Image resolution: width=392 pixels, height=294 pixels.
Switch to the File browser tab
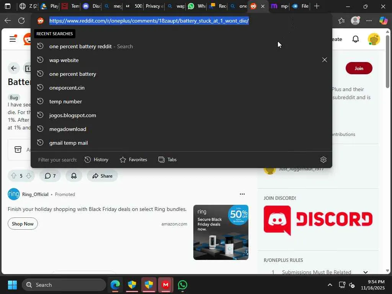point(301,6)
